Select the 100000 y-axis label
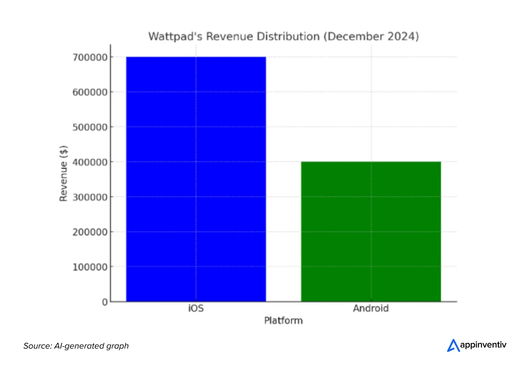This screenshot has width=522, height=365. pyautogui.click(x=90, y=267)
